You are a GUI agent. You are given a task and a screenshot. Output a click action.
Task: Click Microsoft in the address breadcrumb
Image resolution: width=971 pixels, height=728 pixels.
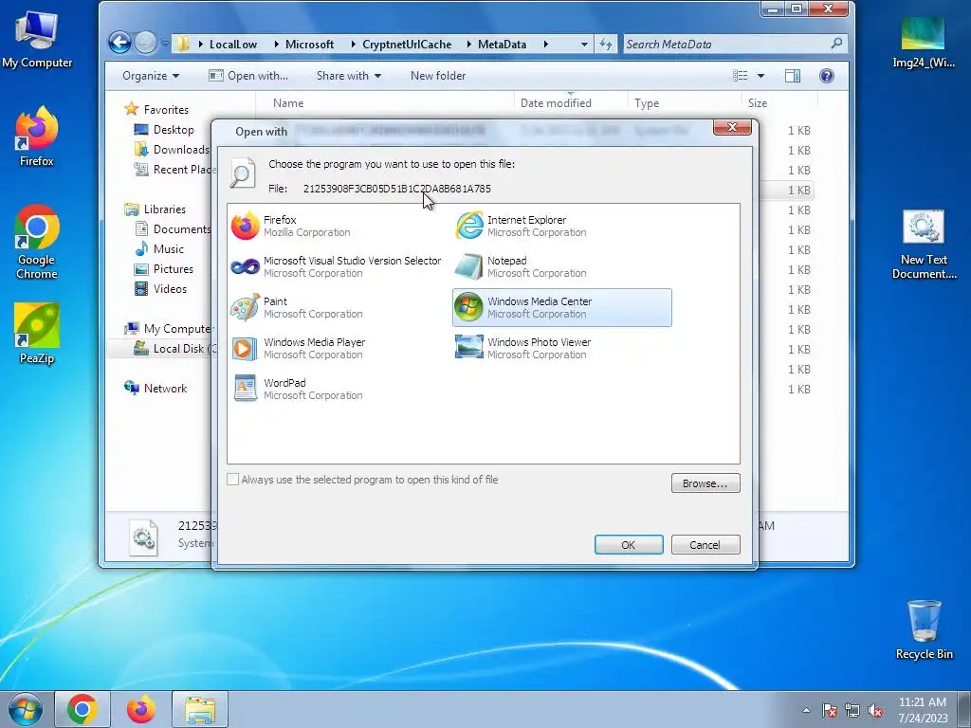pos(309,45)
